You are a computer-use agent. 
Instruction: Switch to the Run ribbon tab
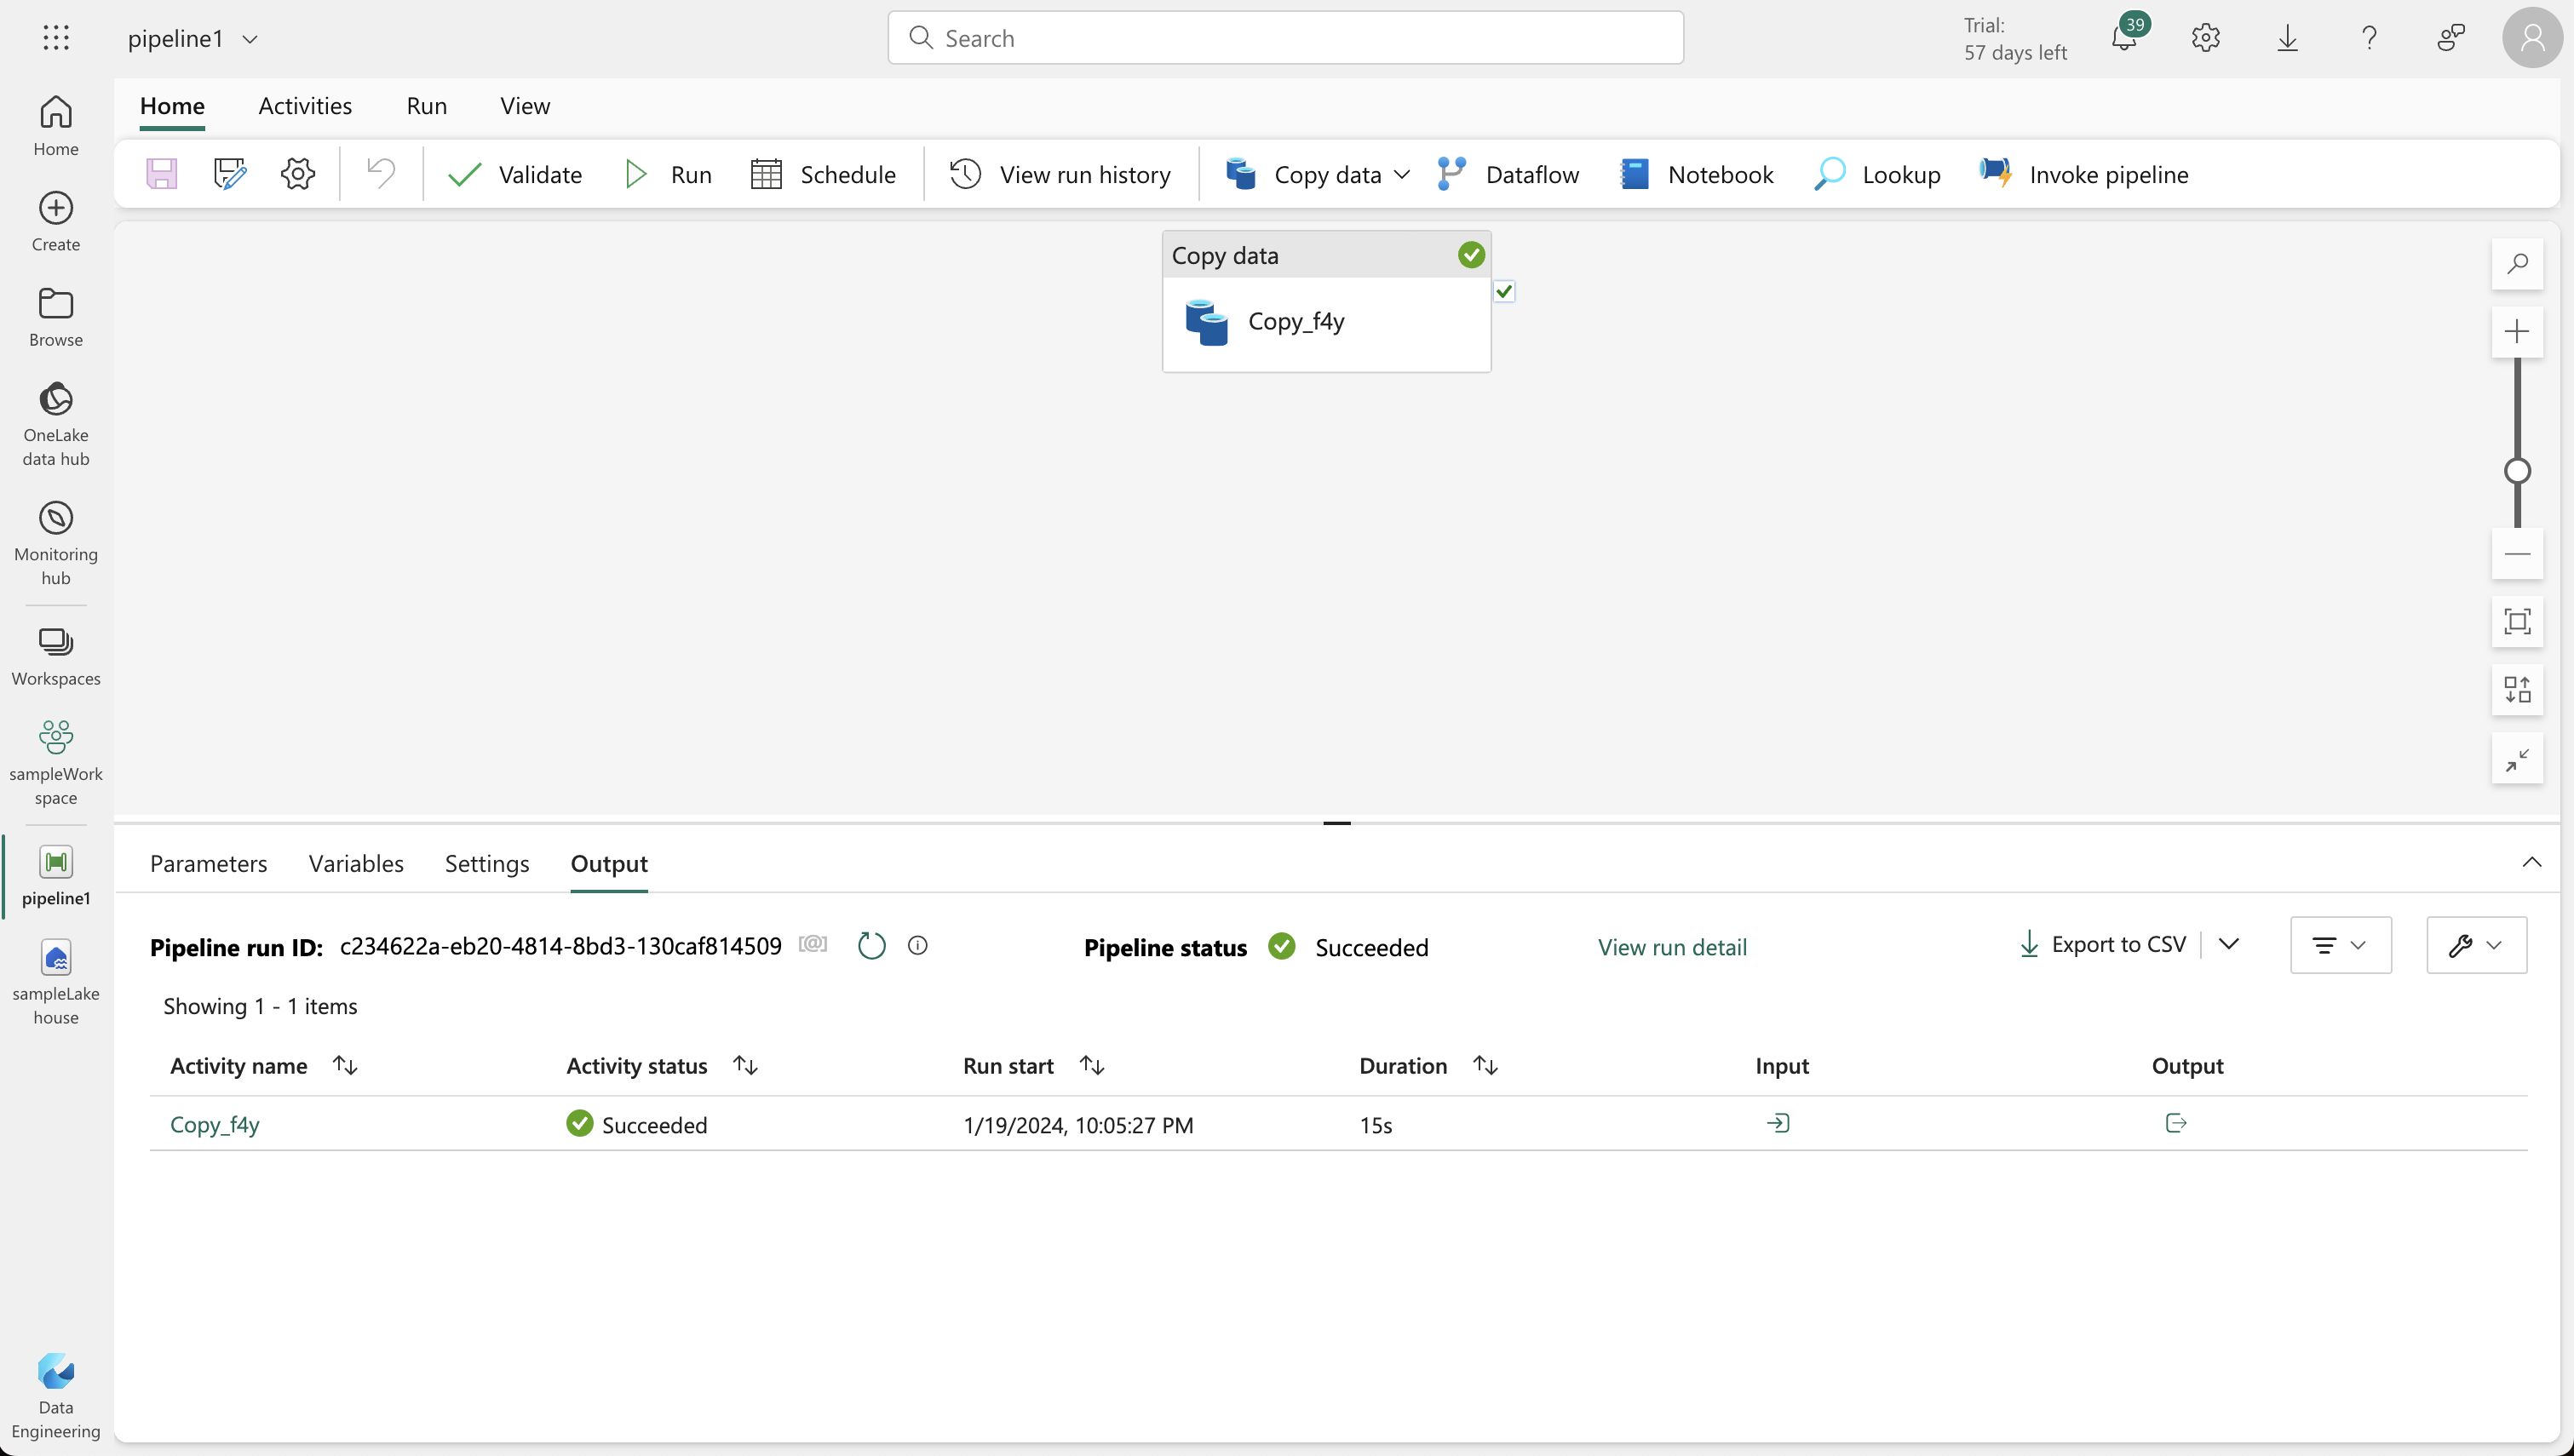coord(427,106)
